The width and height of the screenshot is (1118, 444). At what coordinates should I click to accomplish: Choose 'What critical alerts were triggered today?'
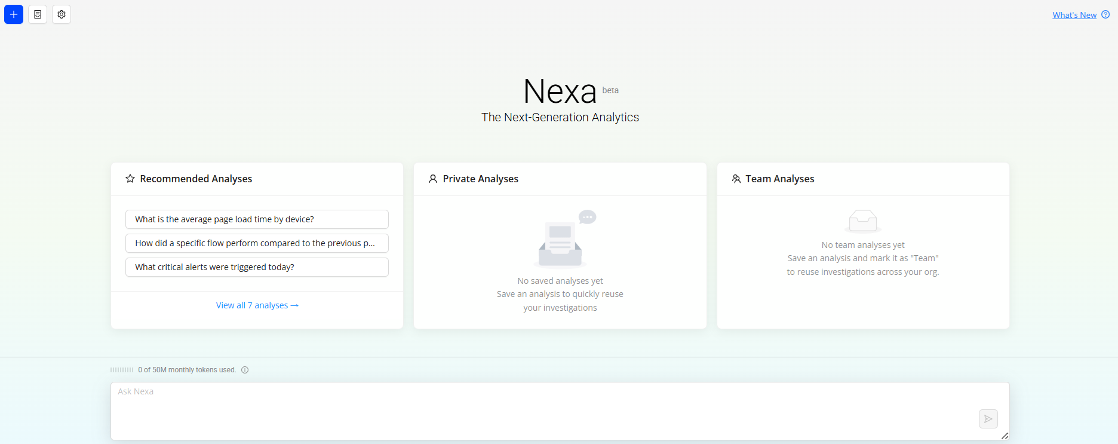pos(257,267)
